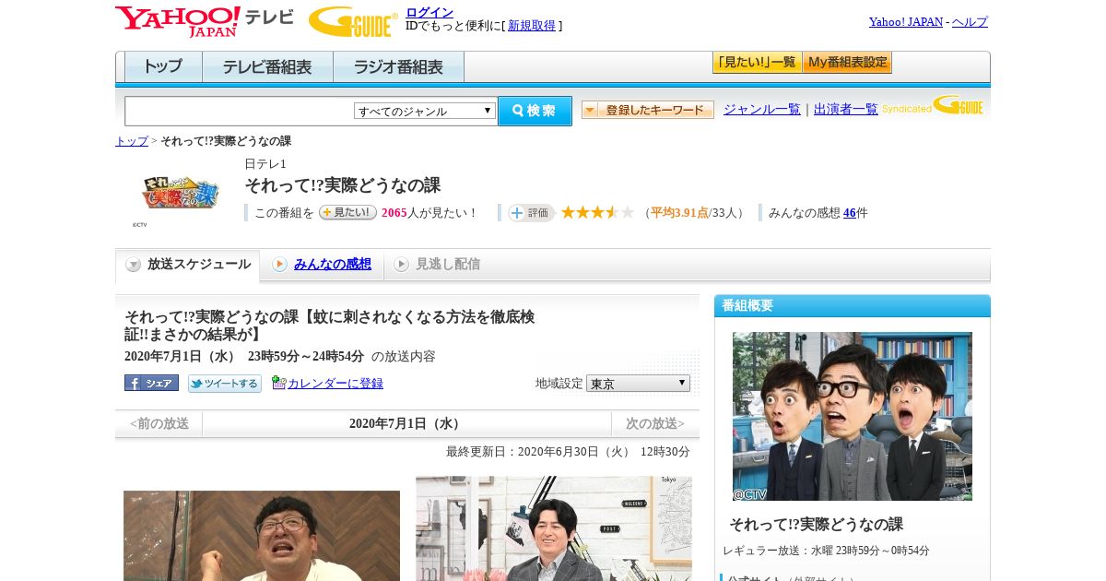Click the 評価 rating plus button
Screen dimensions: 1106x581
coord(531,213)
